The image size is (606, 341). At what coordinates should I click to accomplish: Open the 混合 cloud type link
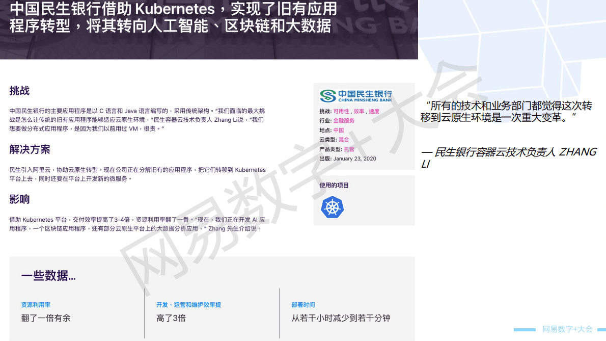click(344, 140)
